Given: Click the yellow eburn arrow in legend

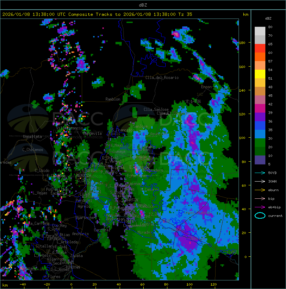Looking at the screenshot, I should (x=260, y=190).
